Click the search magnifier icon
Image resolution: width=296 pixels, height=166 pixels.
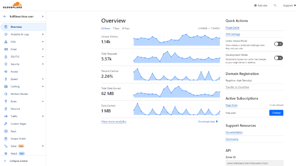point(275,6)
